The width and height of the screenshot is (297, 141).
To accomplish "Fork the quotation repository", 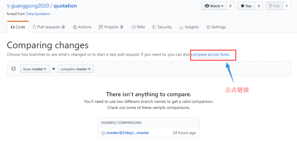I will [274, 6].
